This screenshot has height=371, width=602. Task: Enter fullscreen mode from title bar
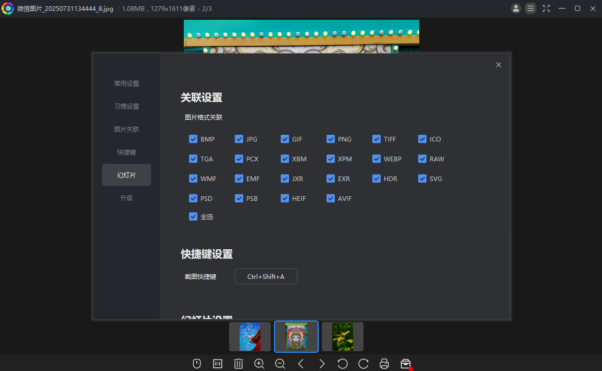(x=546, y=8)
